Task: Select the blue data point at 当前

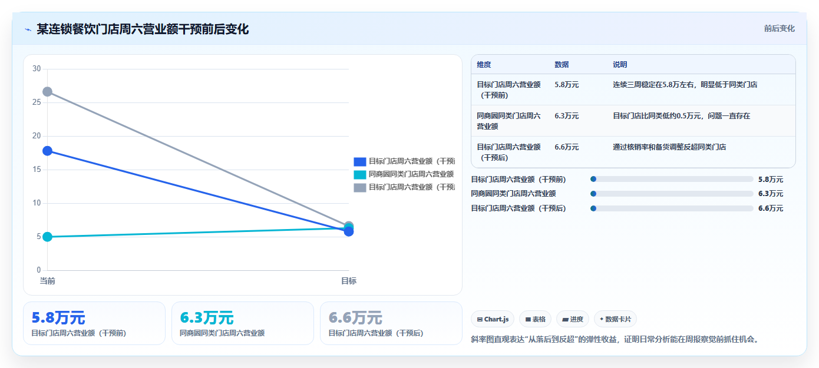Action: 47,151
